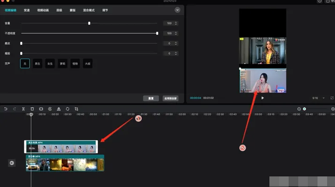Click the 重置 reset button
This screenshot has height=187, width=335.
click(x=151, y=98)
